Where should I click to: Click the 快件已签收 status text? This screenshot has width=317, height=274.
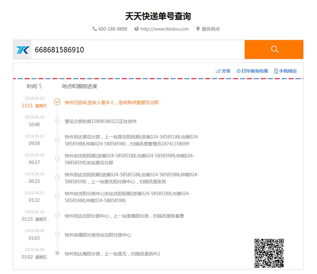[111, 102]
